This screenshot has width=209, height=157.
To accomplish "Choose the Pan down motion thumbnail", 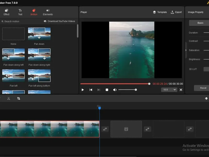I will point(39,34).
